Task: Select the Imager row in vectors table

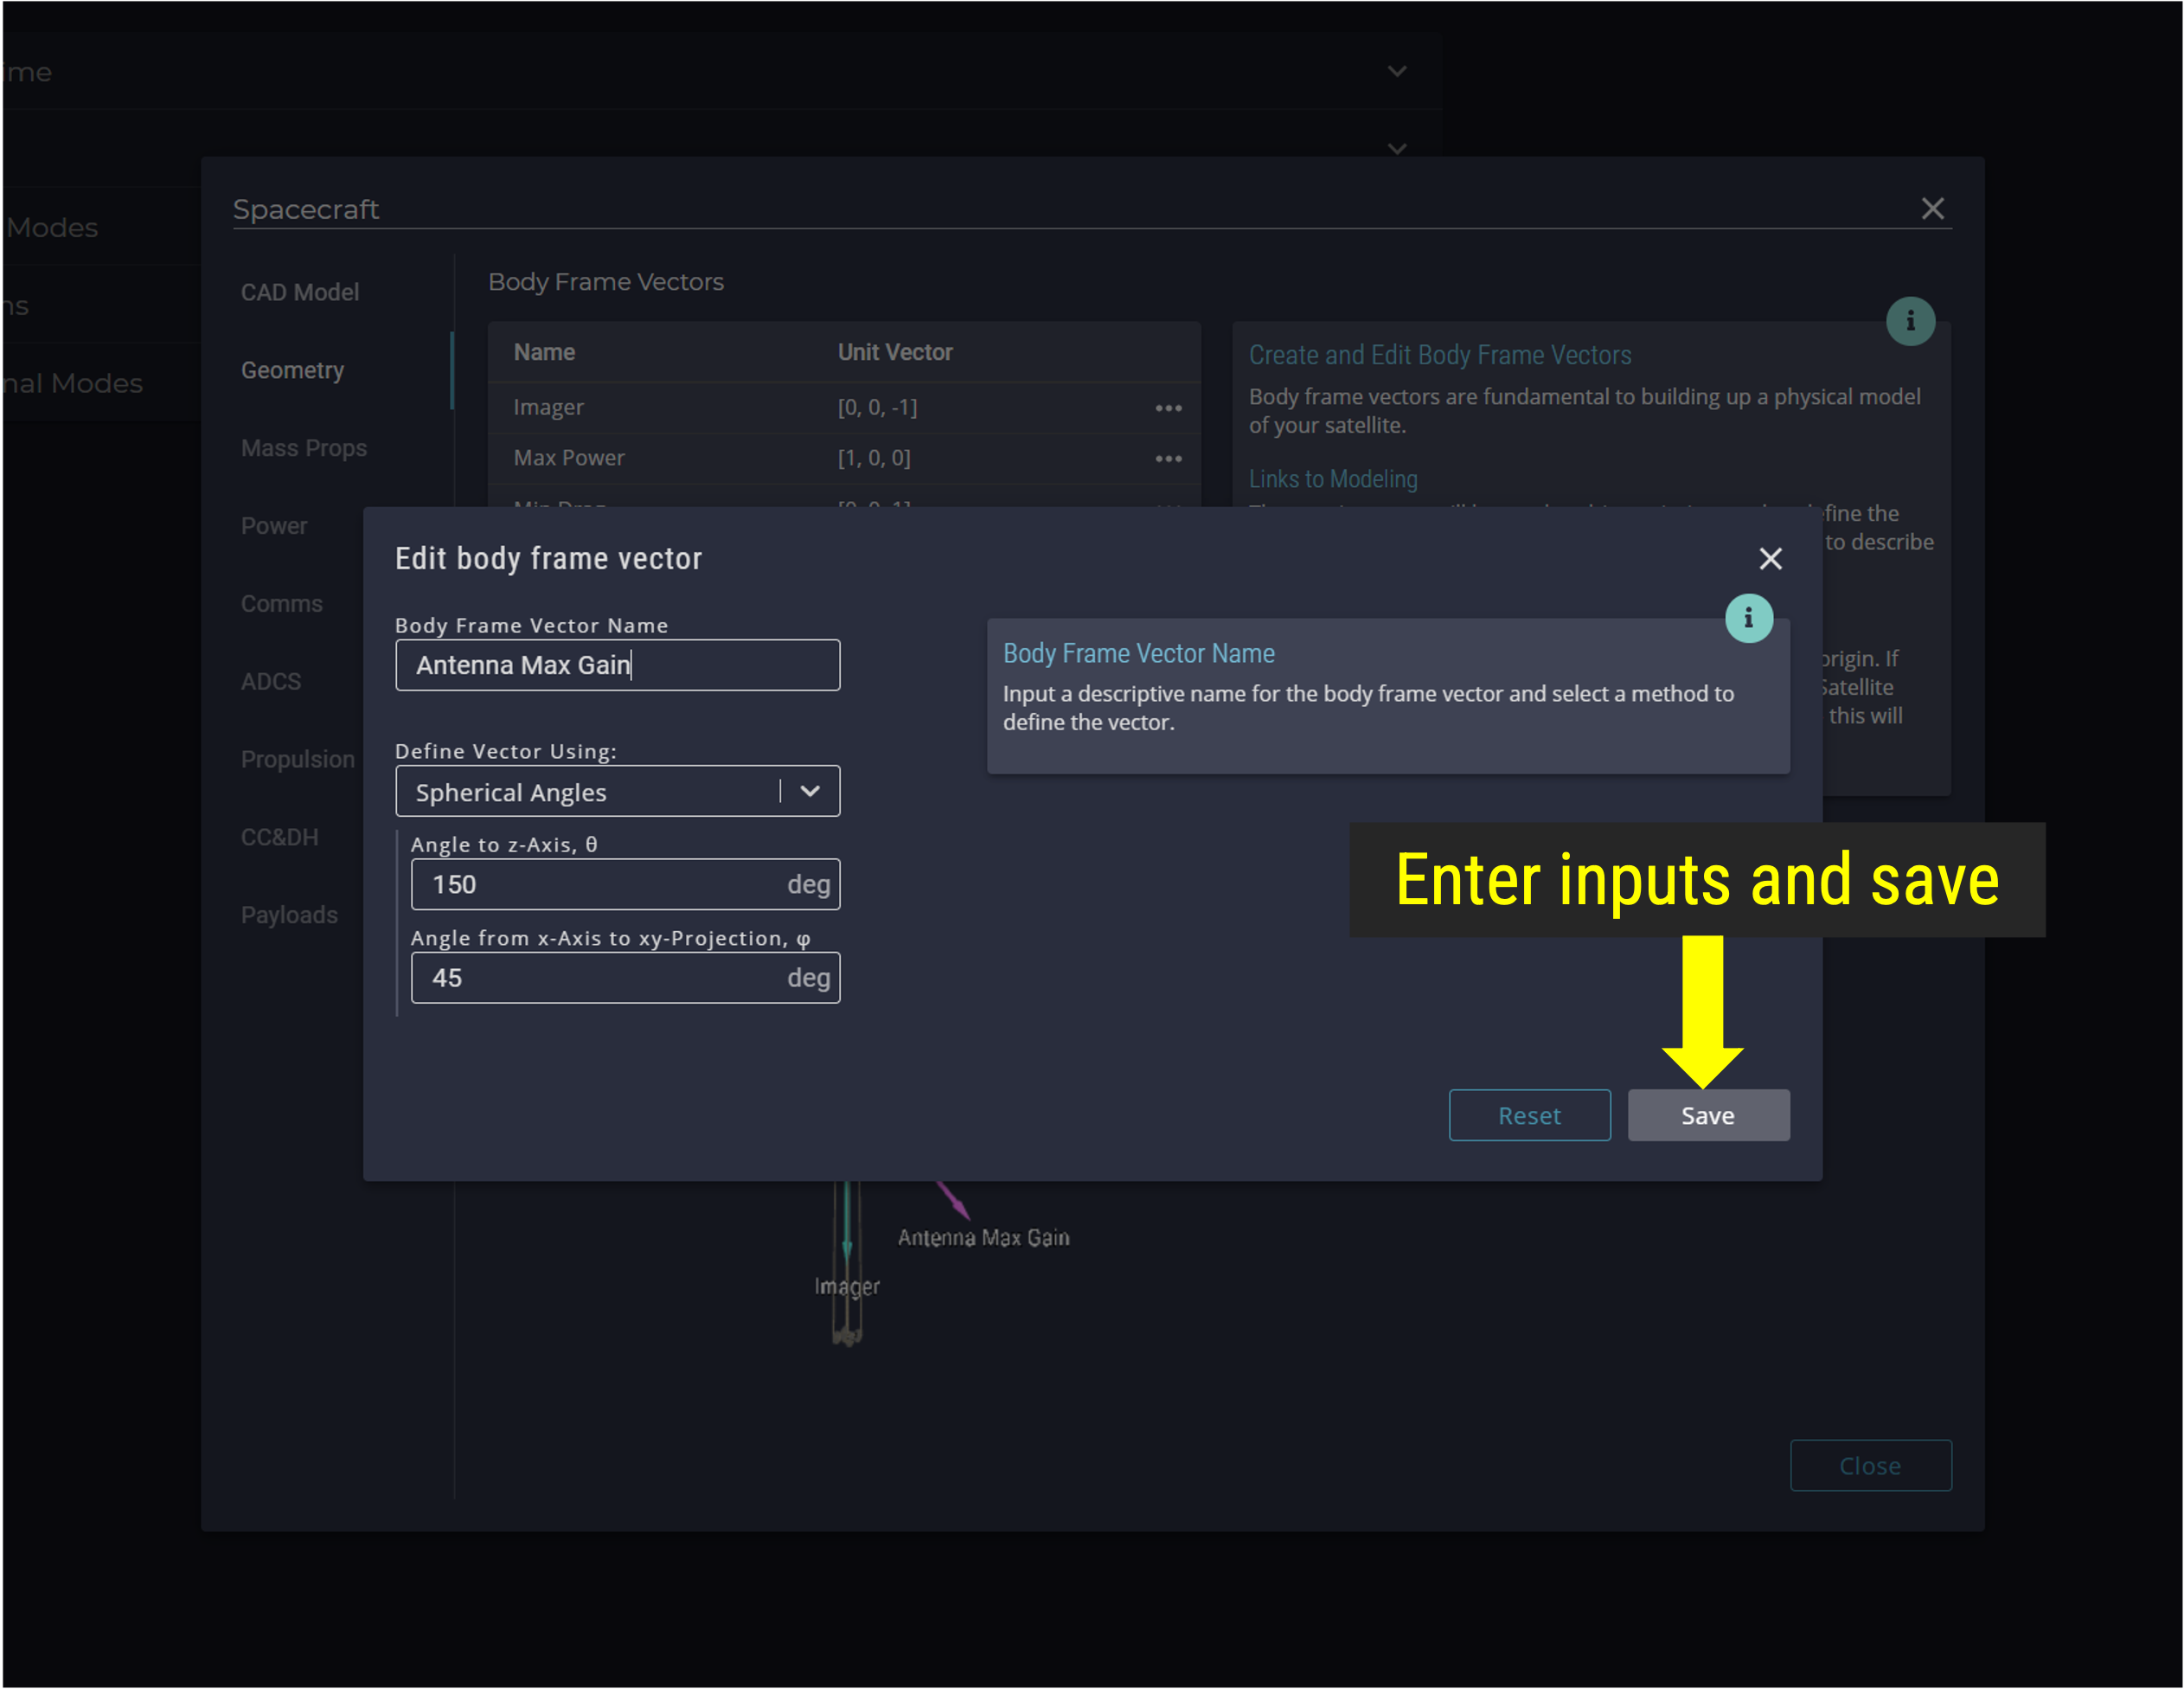Action: coord(844,408)
